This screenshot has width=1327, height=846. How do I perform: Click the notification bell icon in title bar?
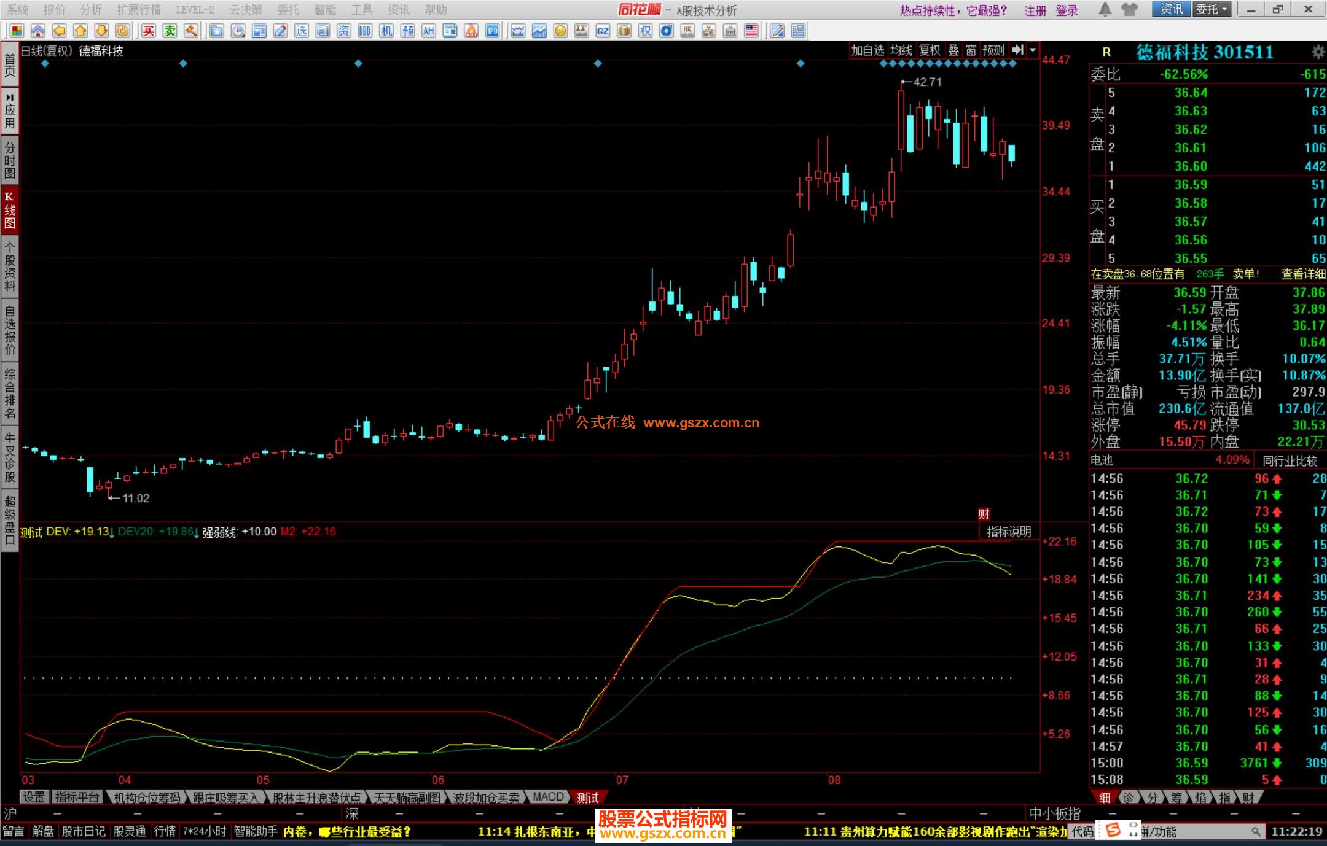pos(1105,9)
